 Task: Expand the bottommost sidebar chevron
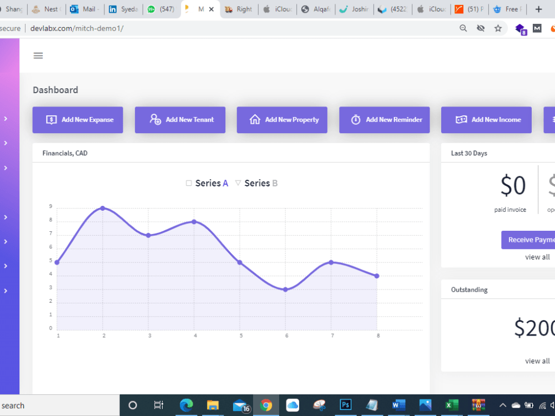(x=6, y=291)
